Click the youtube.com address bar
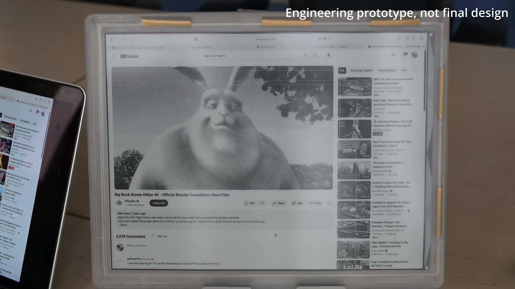Image resolution: width=515 pixels, height=289 pixels. click(266, 39)
